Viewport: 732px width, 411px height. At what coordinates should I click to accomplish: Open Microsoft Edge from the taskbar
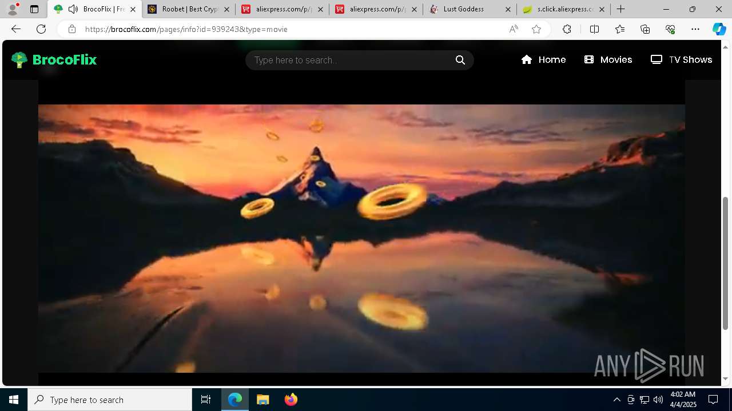[x=235, y=400]
